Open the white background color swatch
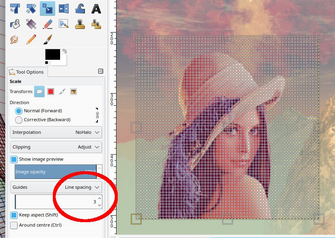The image size is (335, 238). [x=64, y=62]
